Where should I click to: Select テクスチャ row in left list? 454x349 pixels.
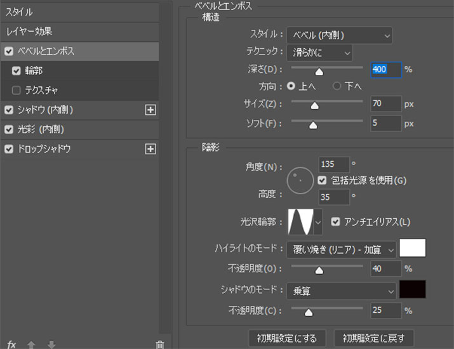(79, 90)
